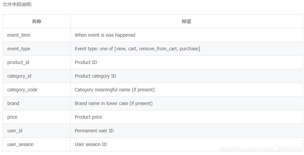Screen dimensions: 304x155
Task: Click the 标签 column header
Action: [x=187, y=21]
